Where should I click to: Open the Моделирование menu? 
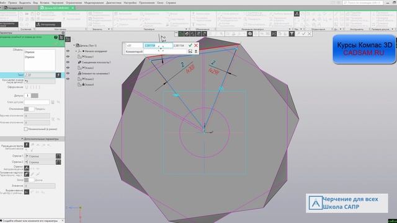pyautogui.click(x=94, y=2)
